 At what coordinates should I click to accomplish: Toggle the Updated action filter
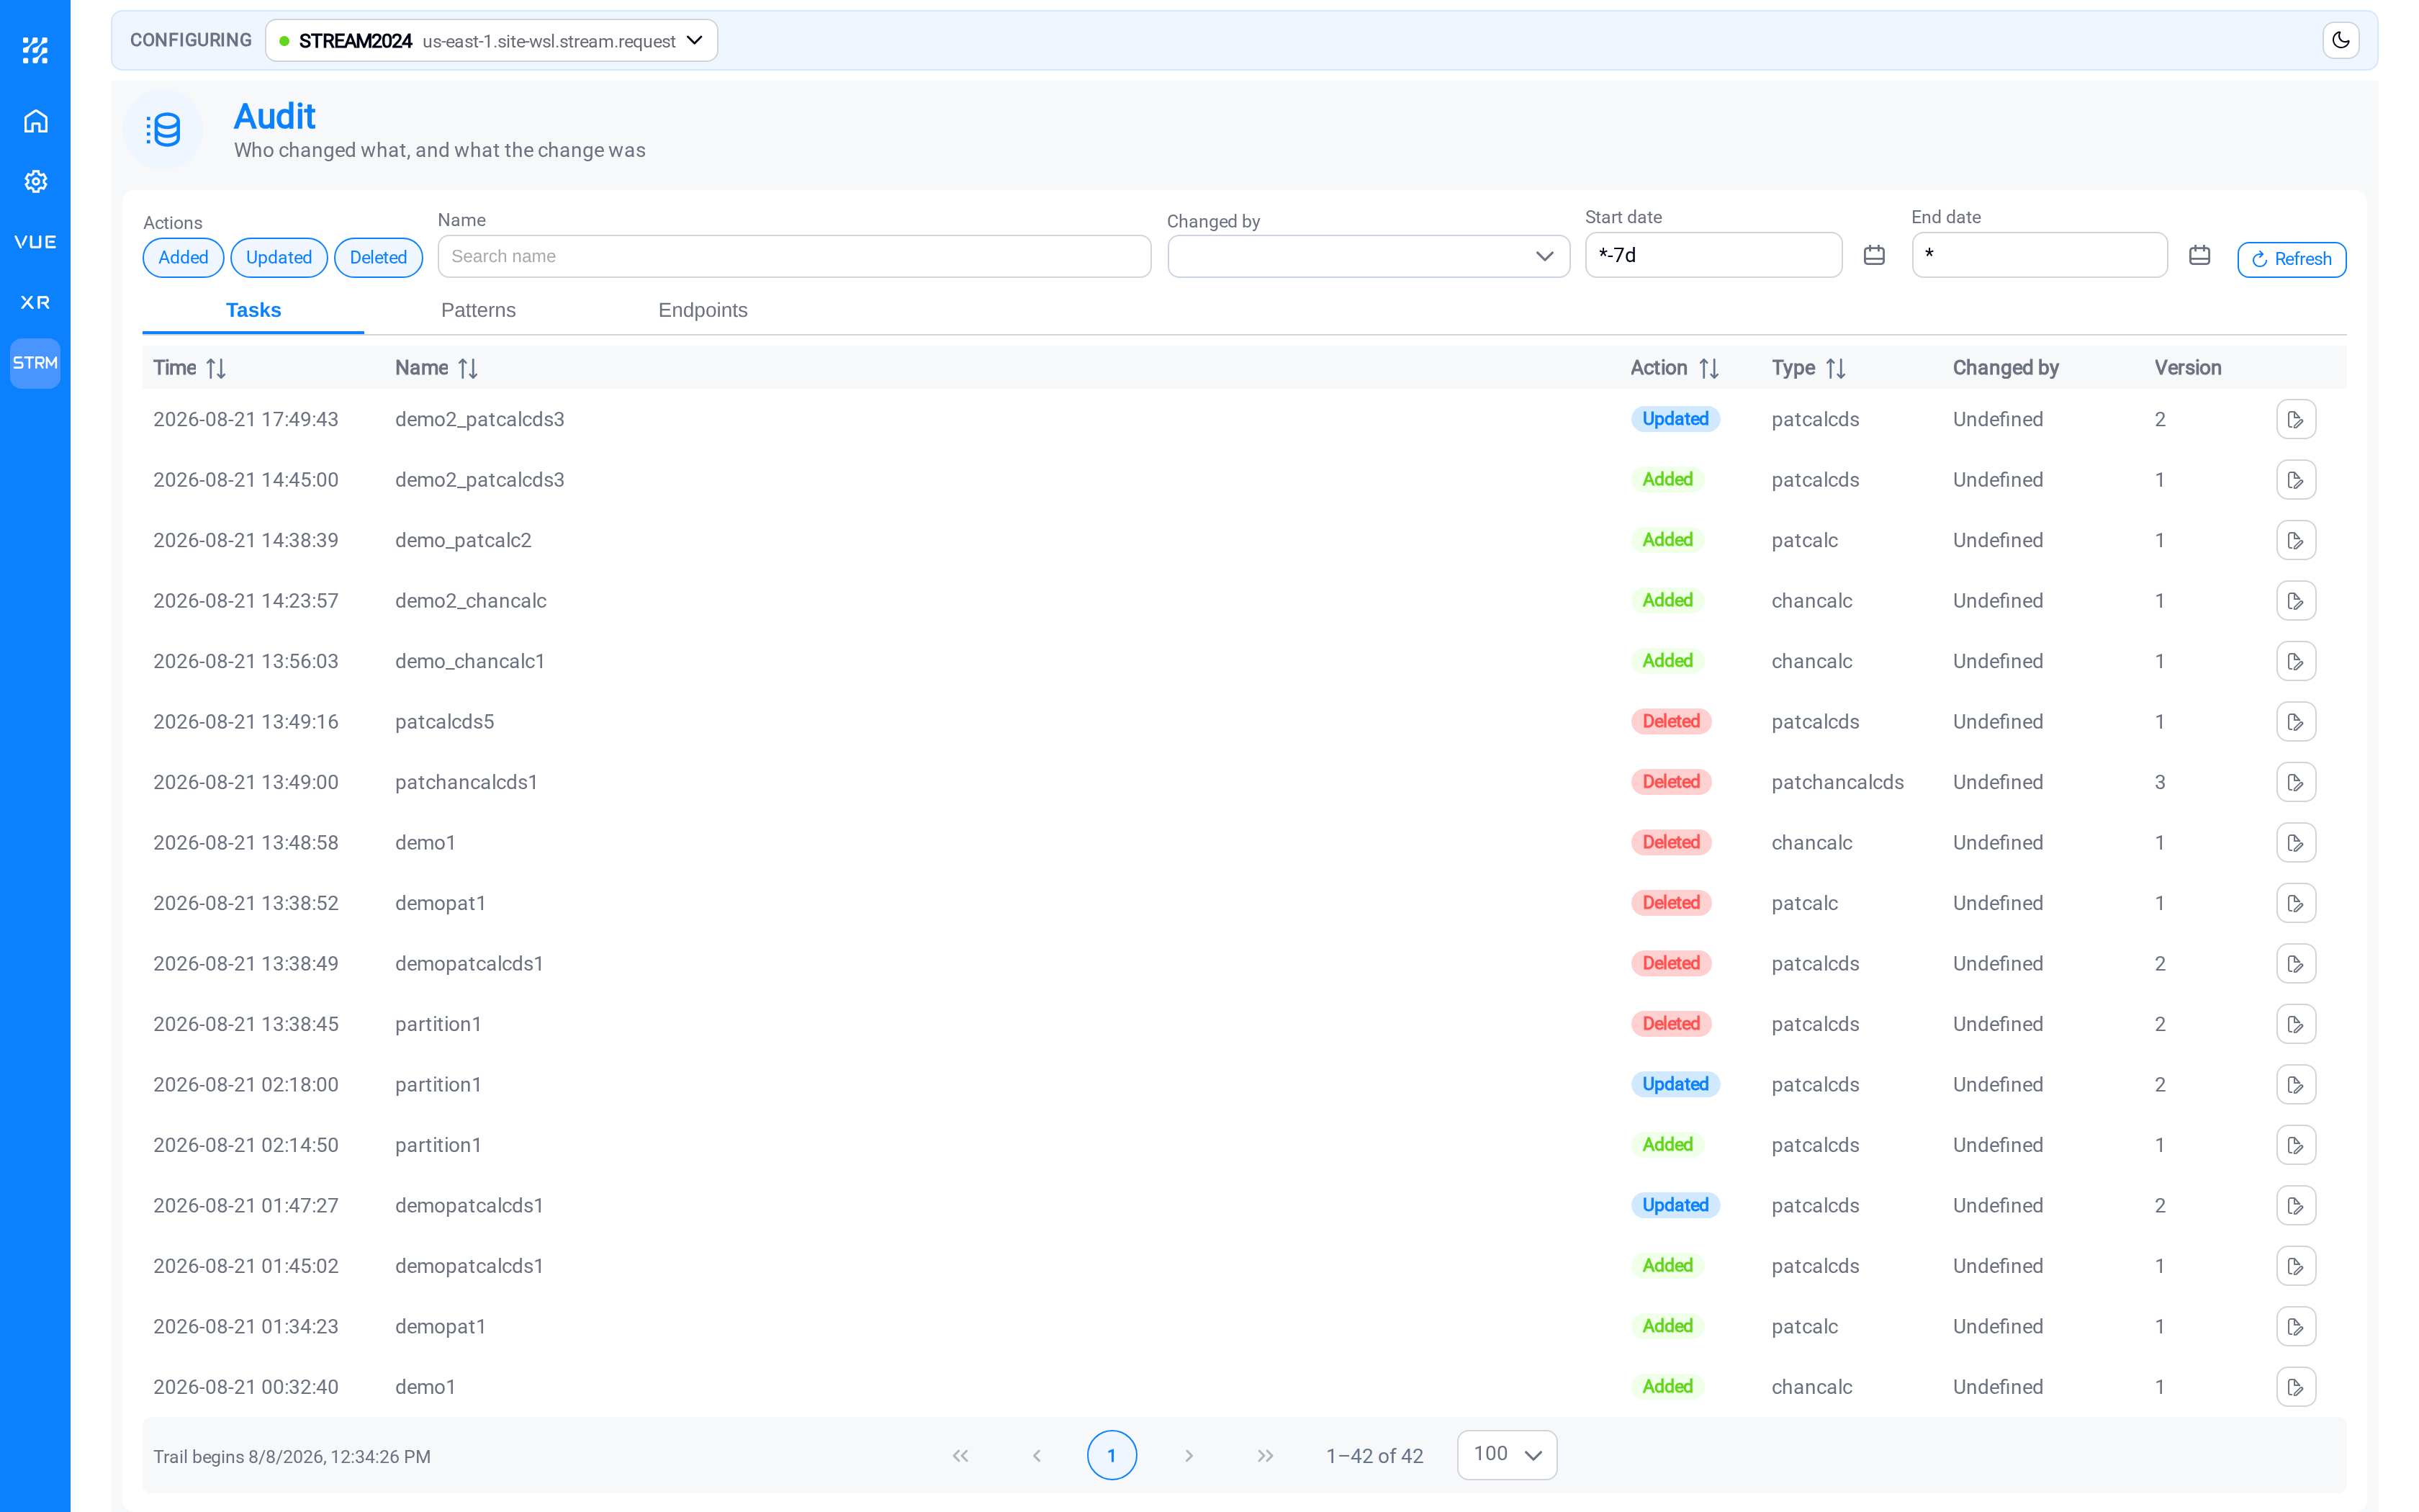point(279,258)
